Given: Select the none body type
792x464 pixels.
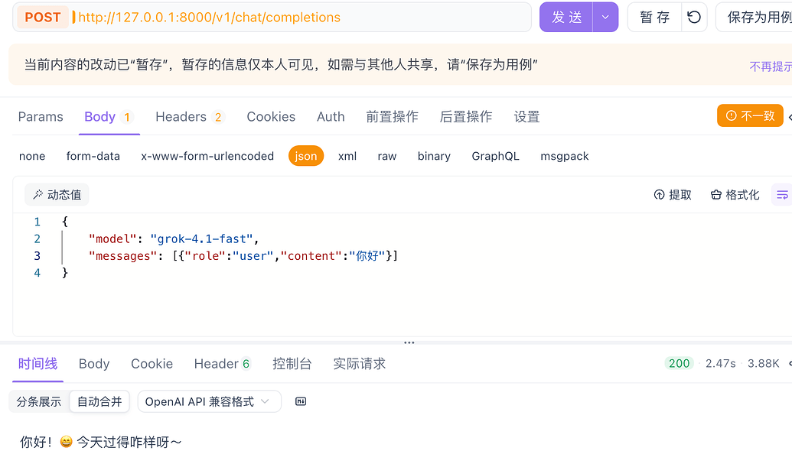Looking at the screenshot, I should (32, 157).
